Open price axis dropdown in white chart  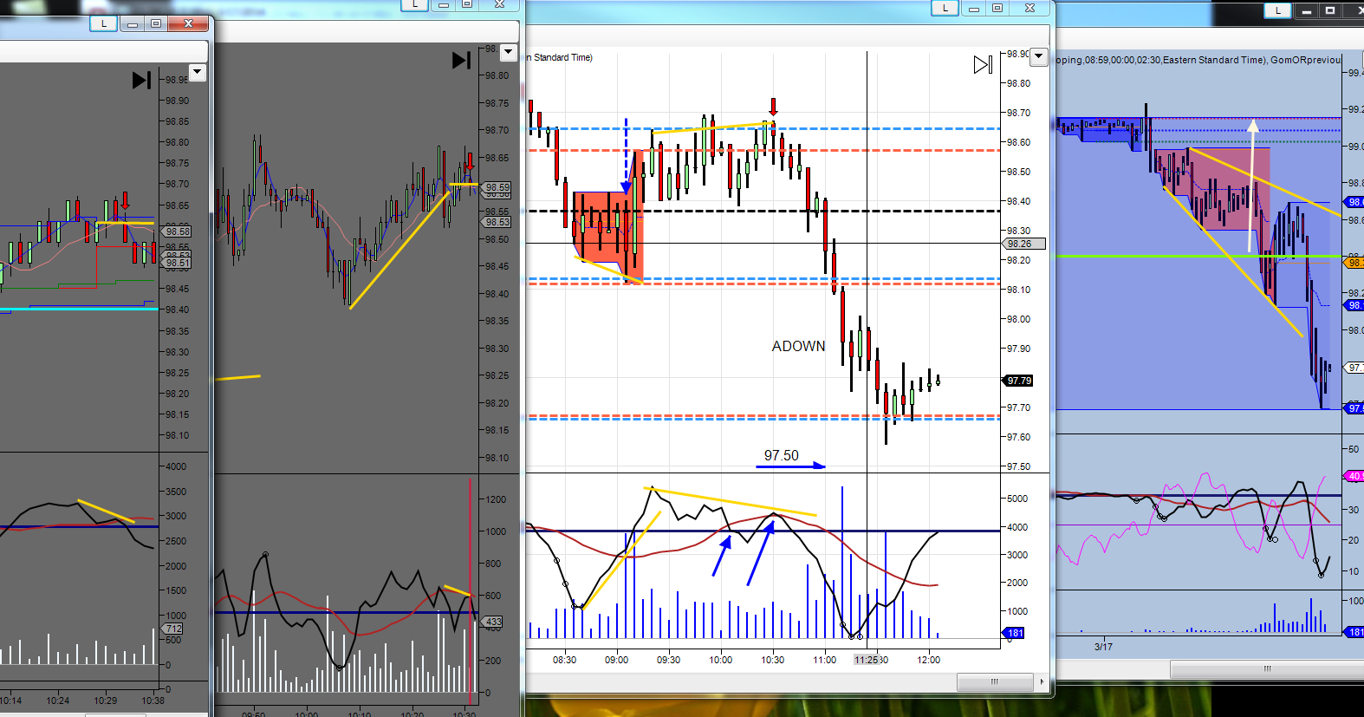1039,57
